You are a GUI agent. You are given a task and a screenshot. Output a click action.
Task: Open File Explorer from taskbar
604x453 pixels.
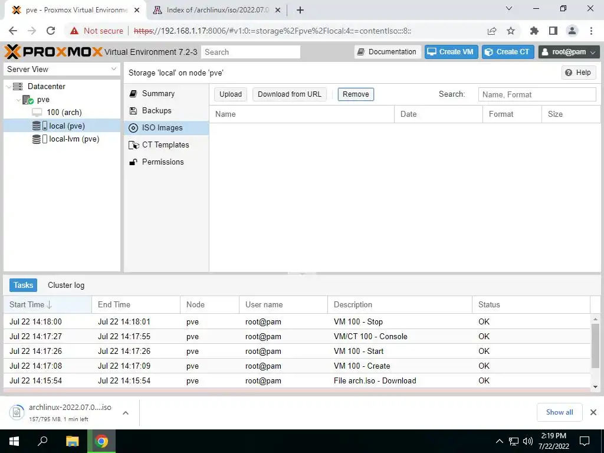[73, 441]
